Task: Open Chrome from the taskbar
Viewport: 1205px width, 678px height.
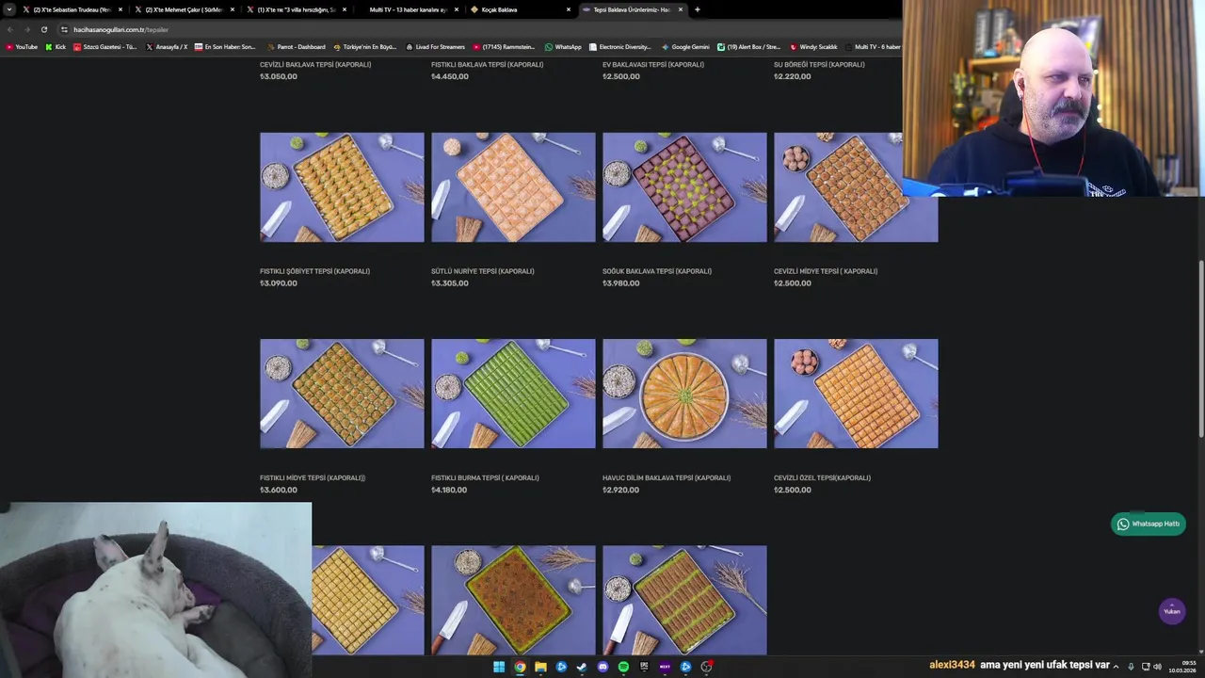Action: pos(520,667)
